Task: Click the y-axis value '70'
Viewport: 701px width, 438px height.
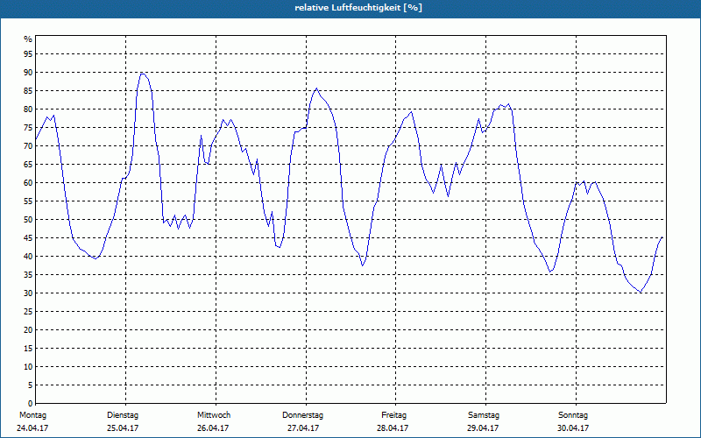Action: point(28,146)
